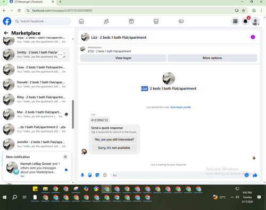266x210 pixels.
Task: Open the Facebook menu grid icon
Action: (235, 21)
